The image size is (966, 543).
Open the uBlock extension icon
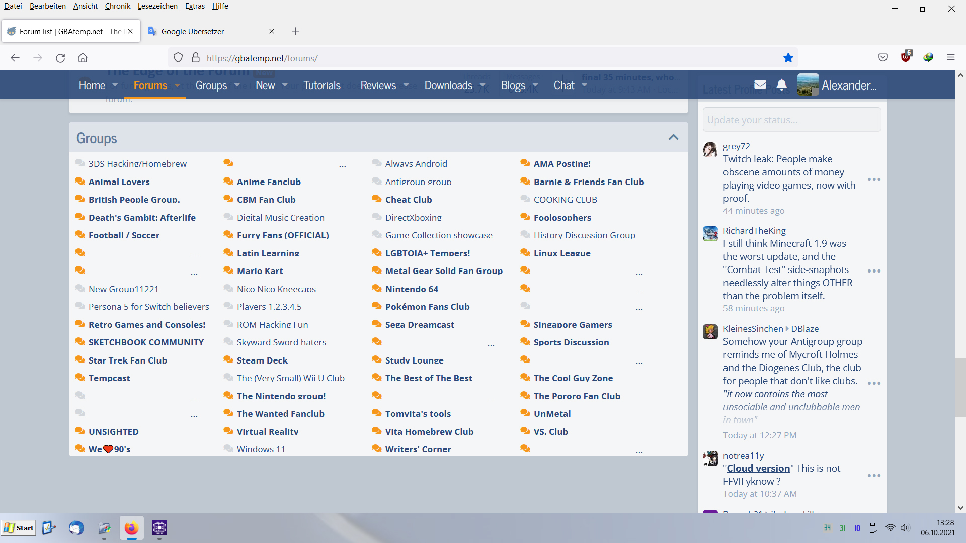906,56
